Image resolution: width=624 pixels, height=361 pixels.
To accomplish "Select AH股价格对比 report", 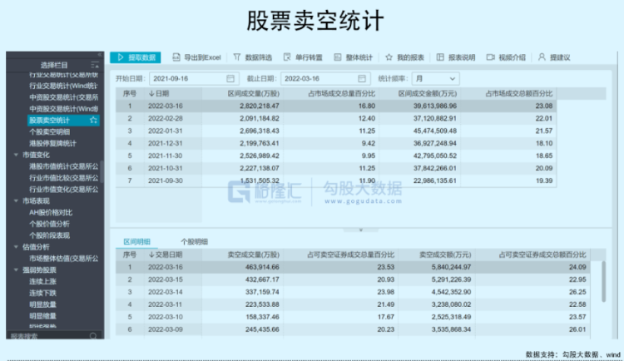I will pos(51,213).
